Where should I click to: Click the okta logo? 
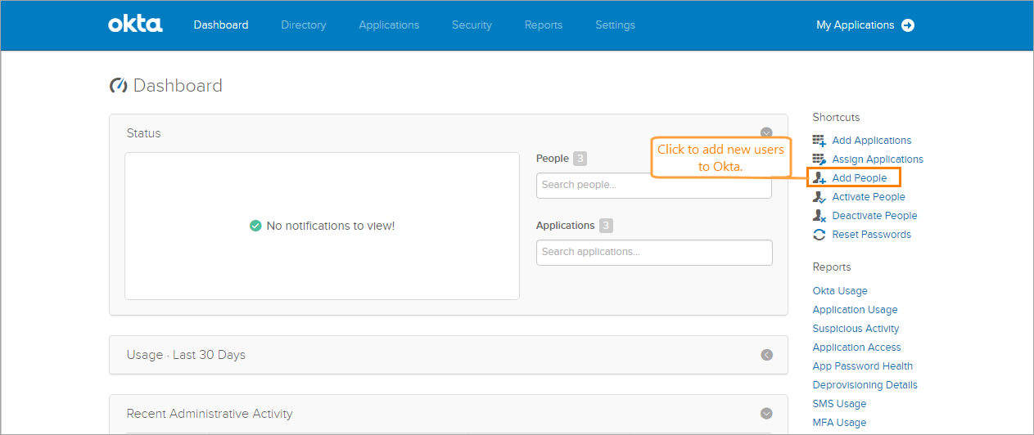(135, 25)
